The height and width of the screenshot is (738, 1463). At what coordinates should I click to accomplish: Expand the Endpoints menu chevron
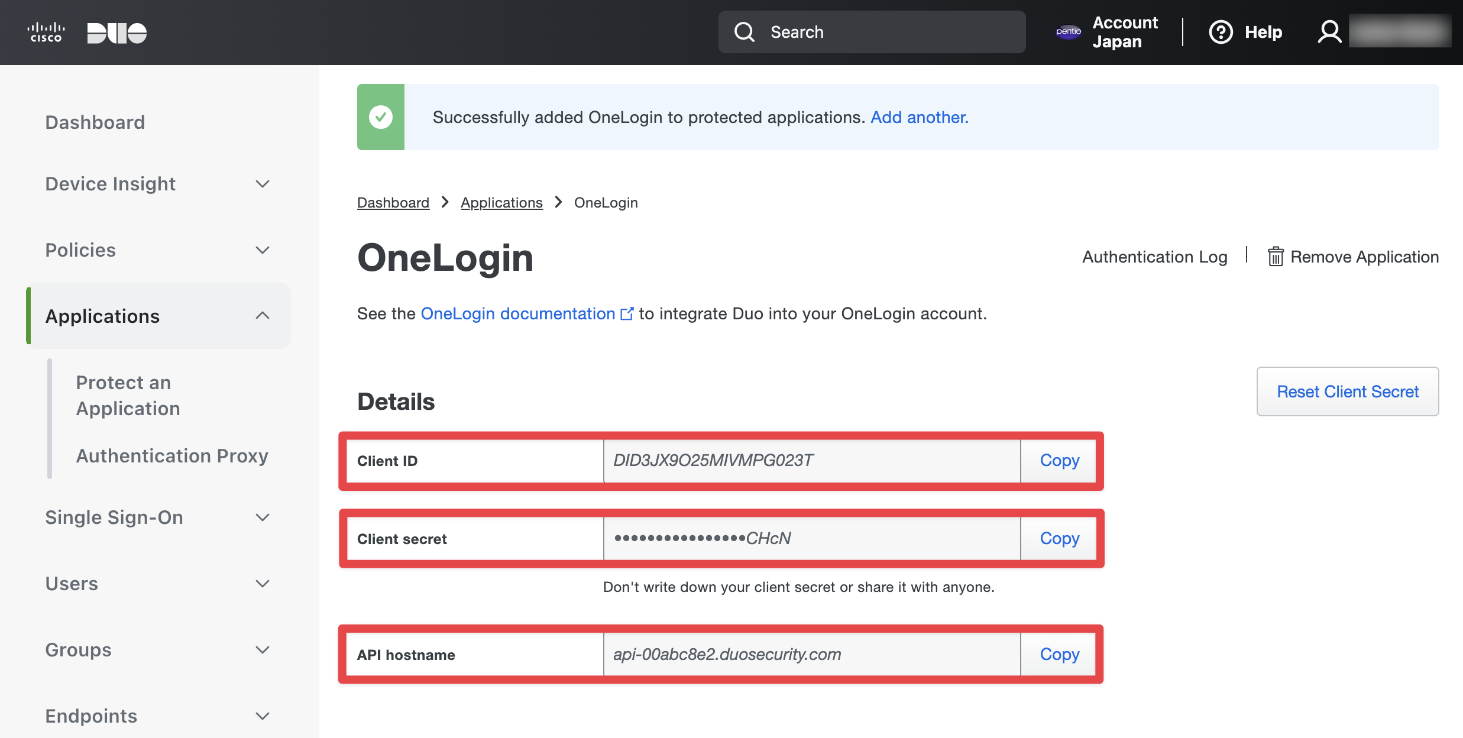click(263, 716)
